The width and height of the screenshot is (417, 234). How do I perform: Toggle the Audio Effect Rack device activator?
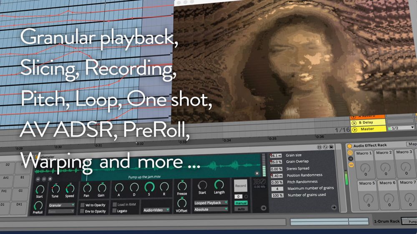click(x=349, y=146)
